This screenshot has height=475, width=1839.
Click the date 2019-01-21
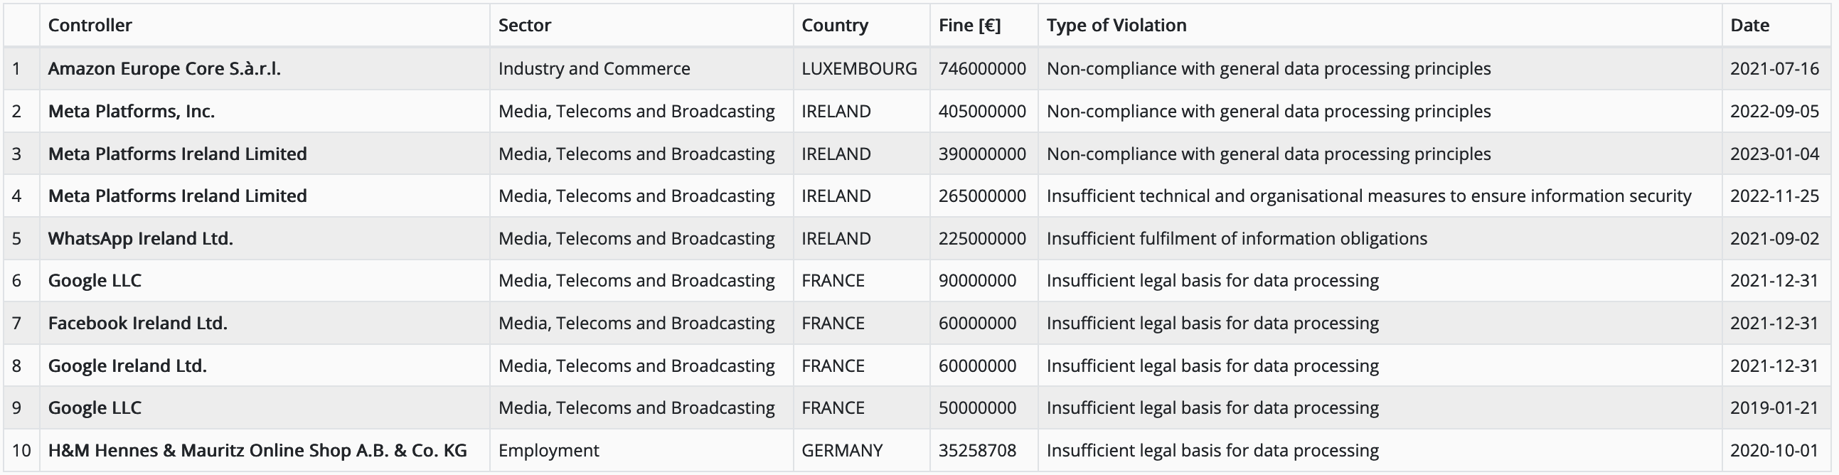point(1774,408)
